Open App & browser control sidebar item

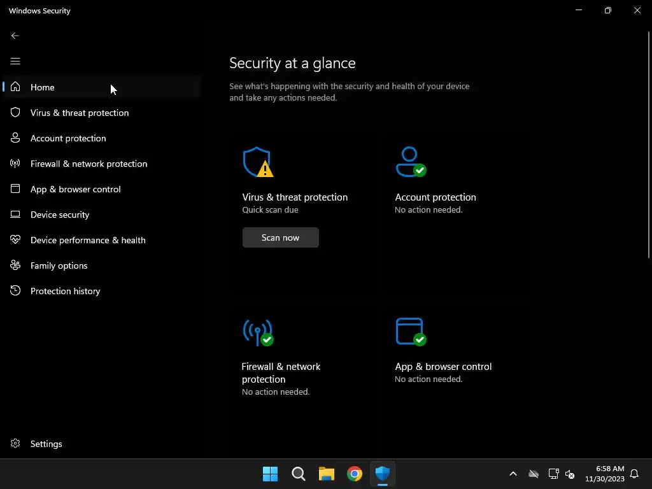[x=102, y=188]
